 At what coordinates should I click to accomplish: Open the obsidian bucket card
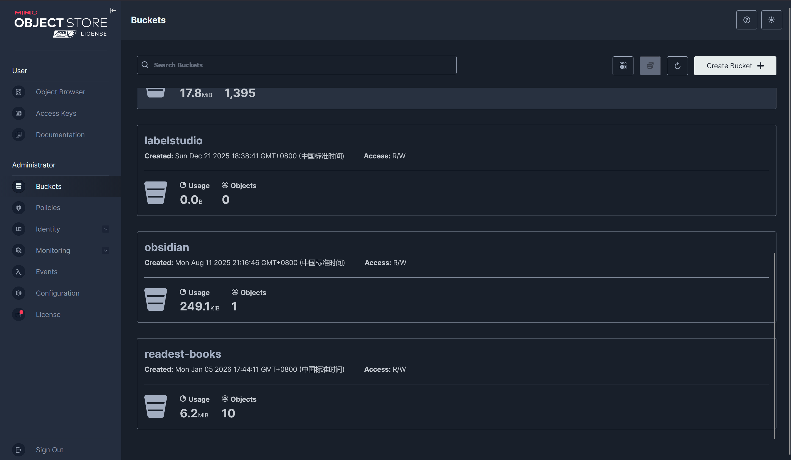tap(167, 247)
